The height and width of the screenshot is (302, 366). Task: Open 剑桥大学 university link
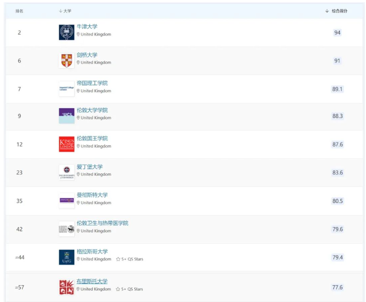point(87,55)
